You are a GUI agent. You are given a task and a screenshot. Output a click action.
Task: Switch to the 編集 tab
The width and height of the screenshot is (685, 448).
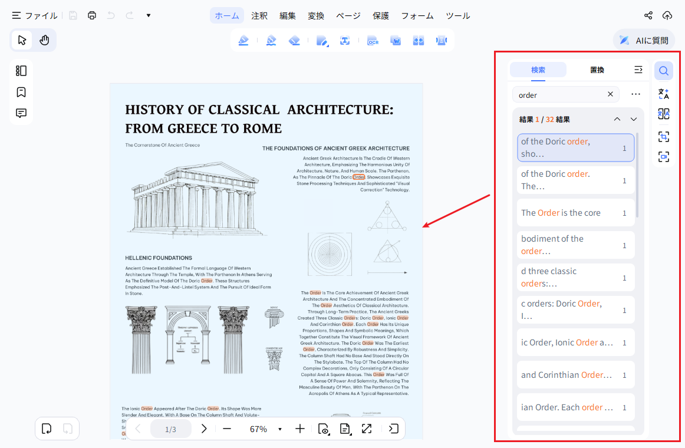[x=288, y=16]
